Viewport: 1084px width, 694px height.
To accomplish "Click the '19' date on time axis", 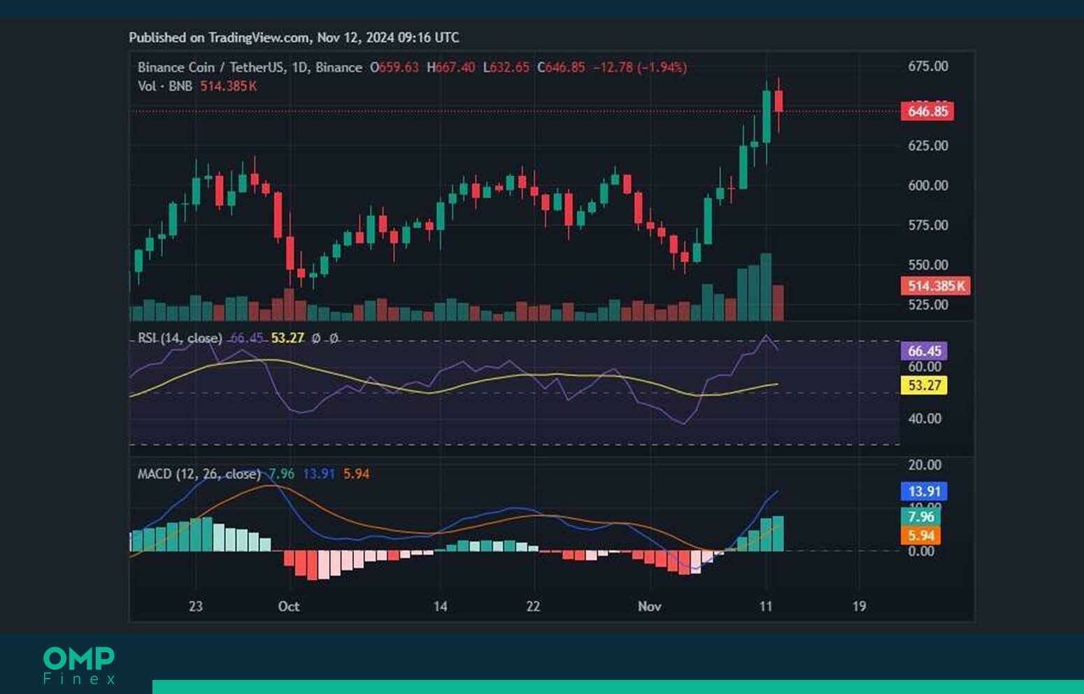I will click(859, 607).
